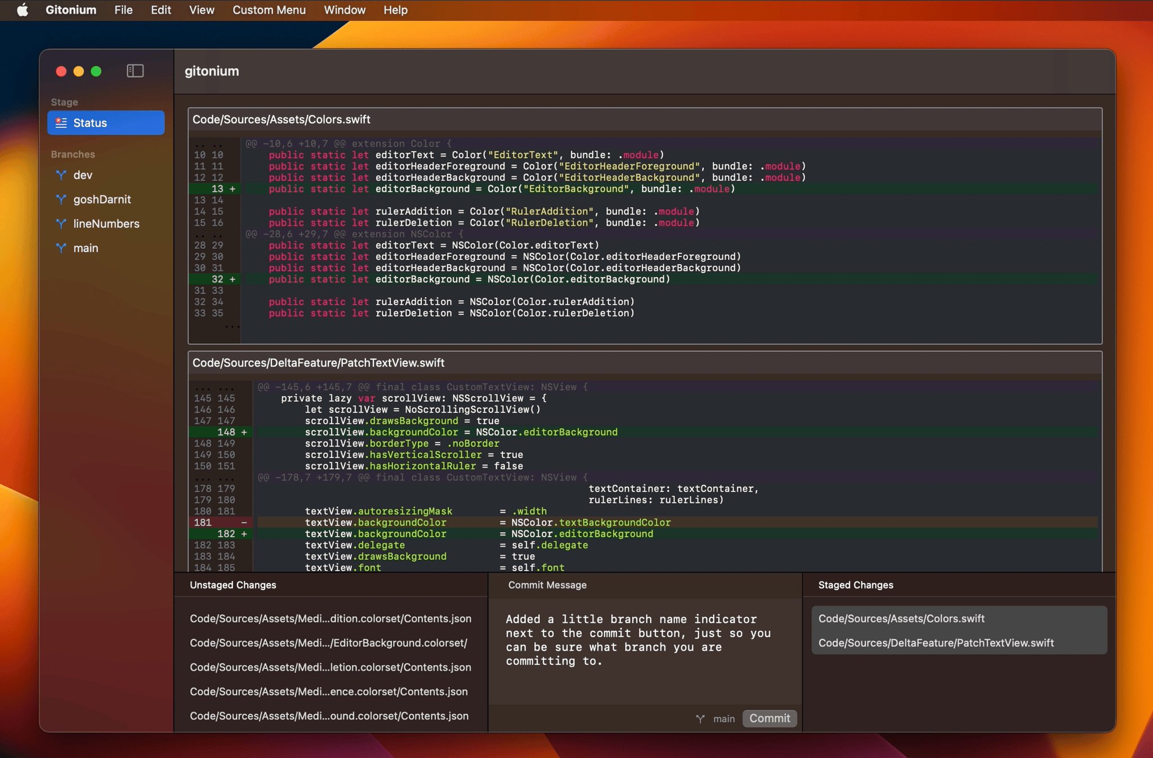1153x758 pixels.
Task: Click the Stage section label
Action: click(x=64, y=102)
